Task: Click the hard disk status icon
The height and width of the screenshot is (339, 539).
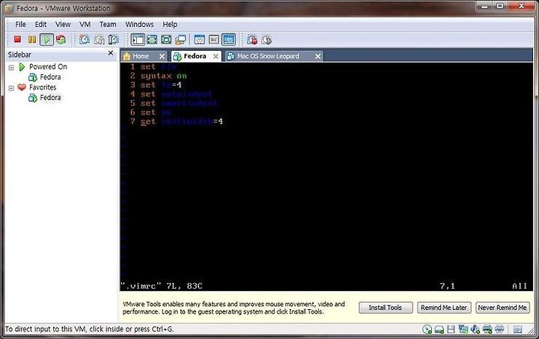Action: coord(439,330)
